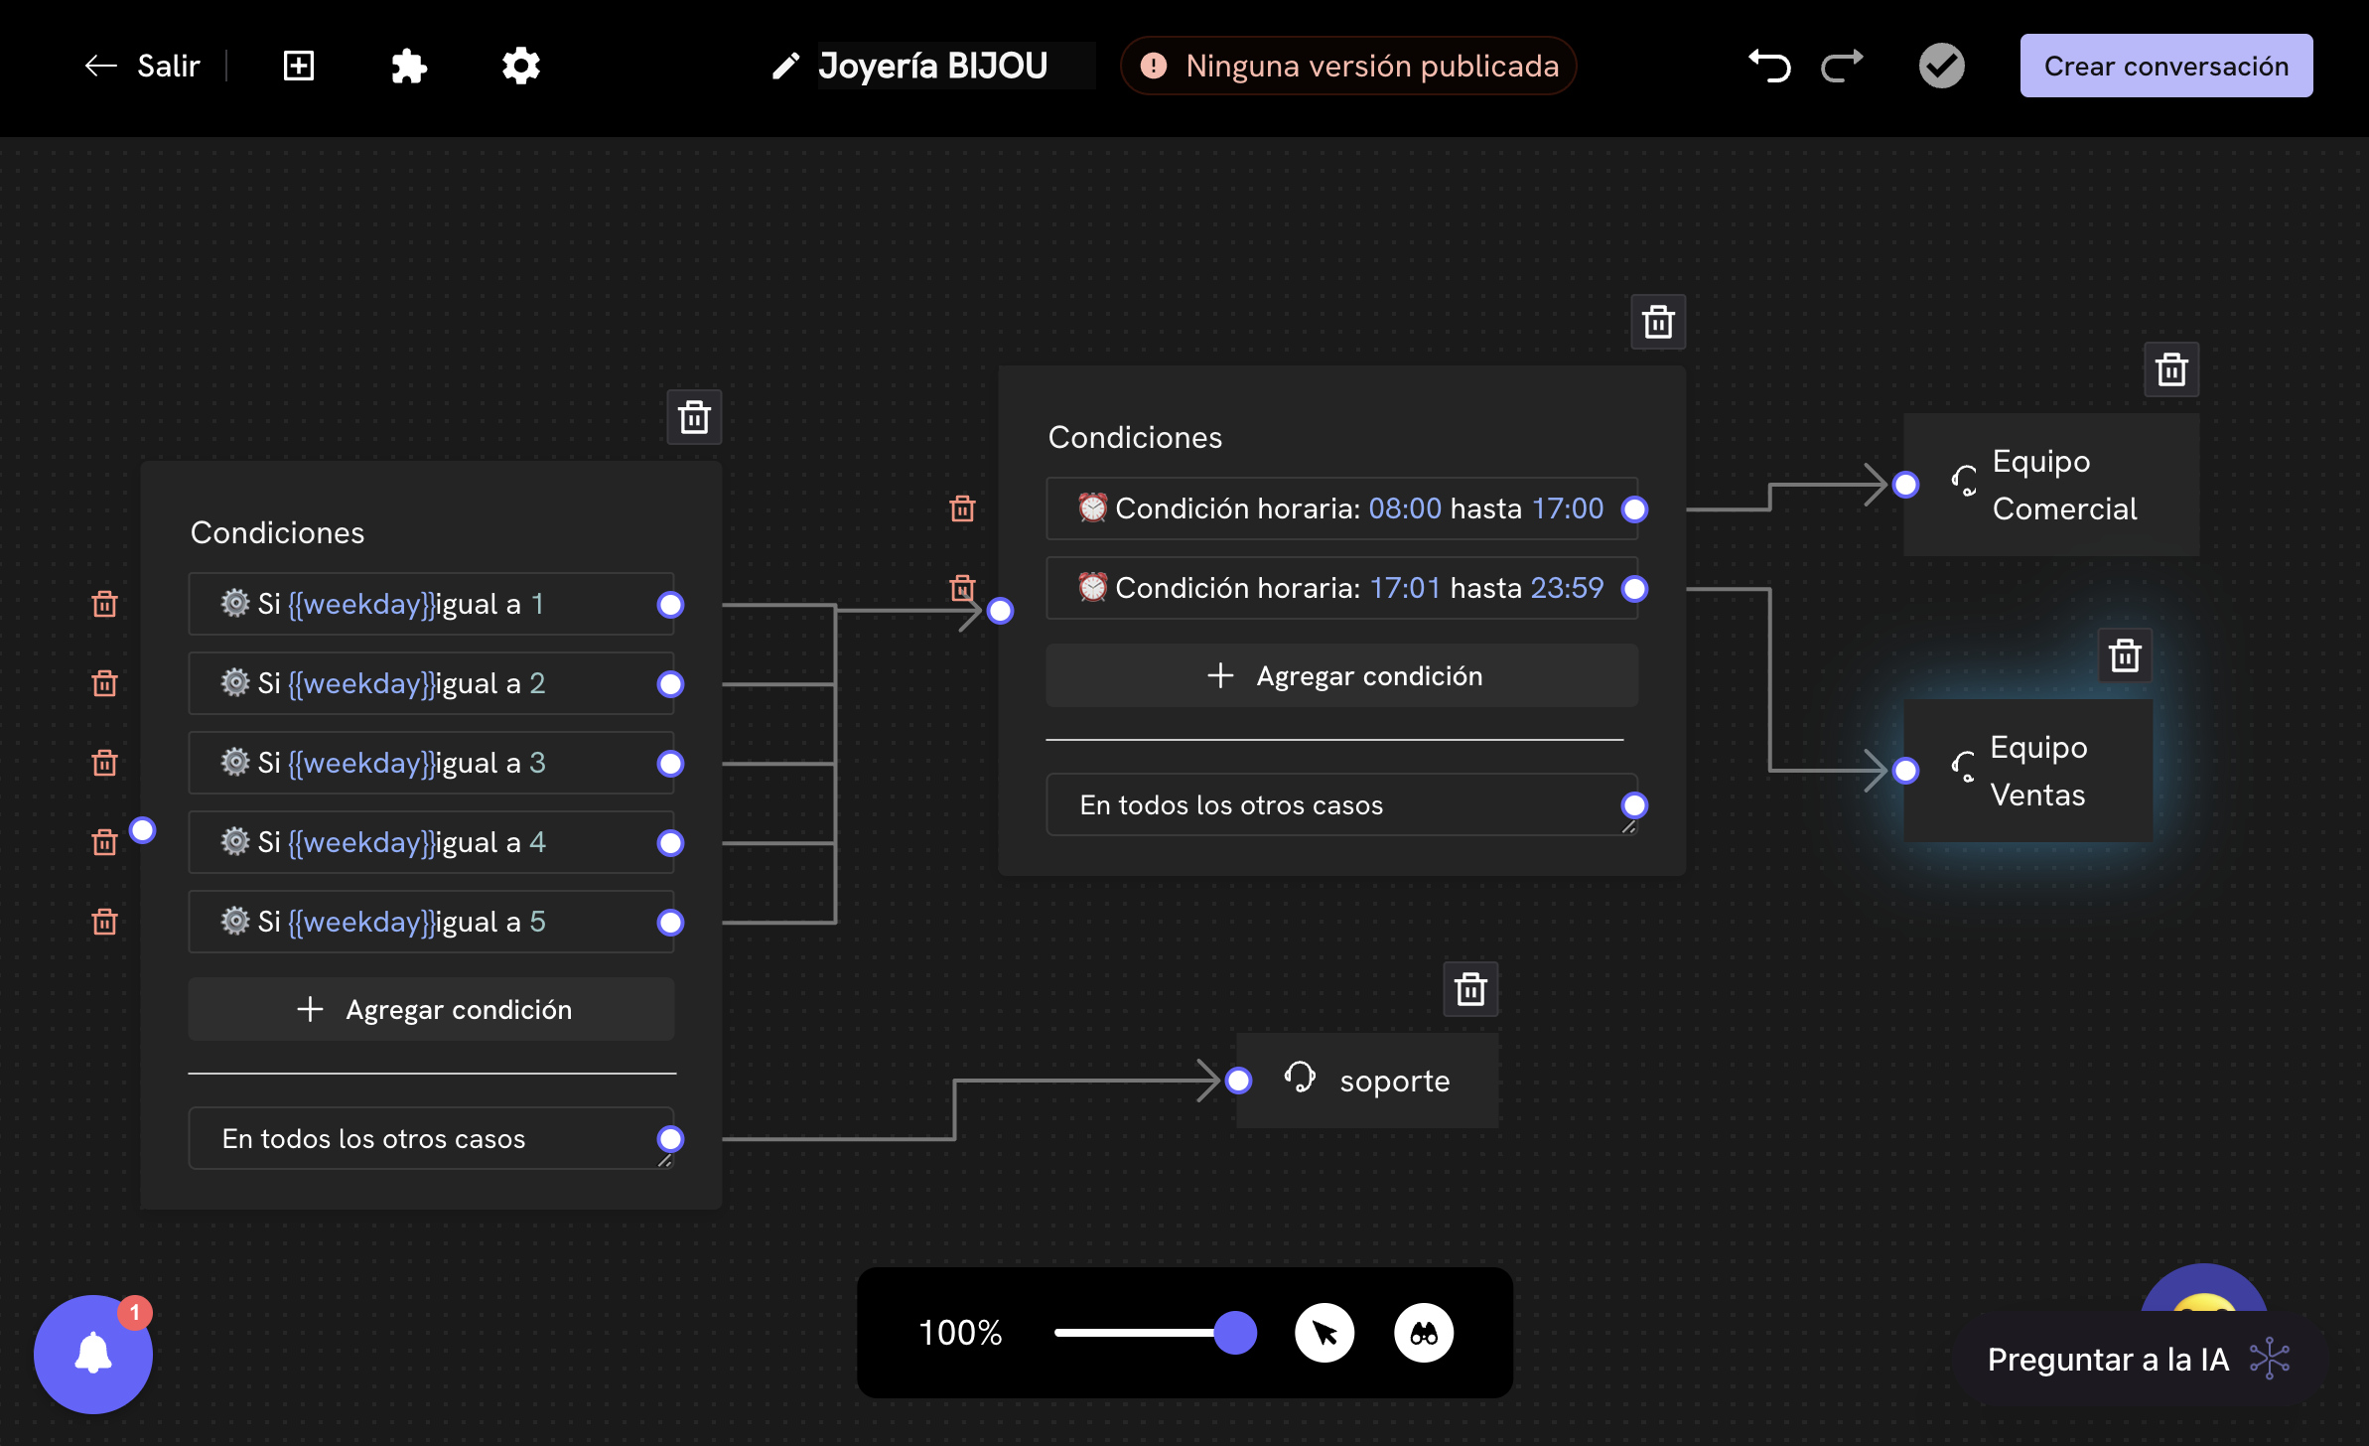Viewport: 2369px width, 1446px height.
Task: Click output connector of weekday igual a 1
Action: [x=671, y=604]
